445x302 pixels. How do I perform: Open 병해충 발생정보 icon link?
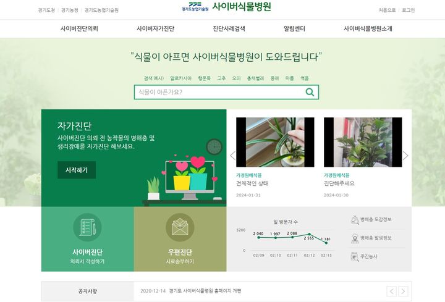point(355,238)
